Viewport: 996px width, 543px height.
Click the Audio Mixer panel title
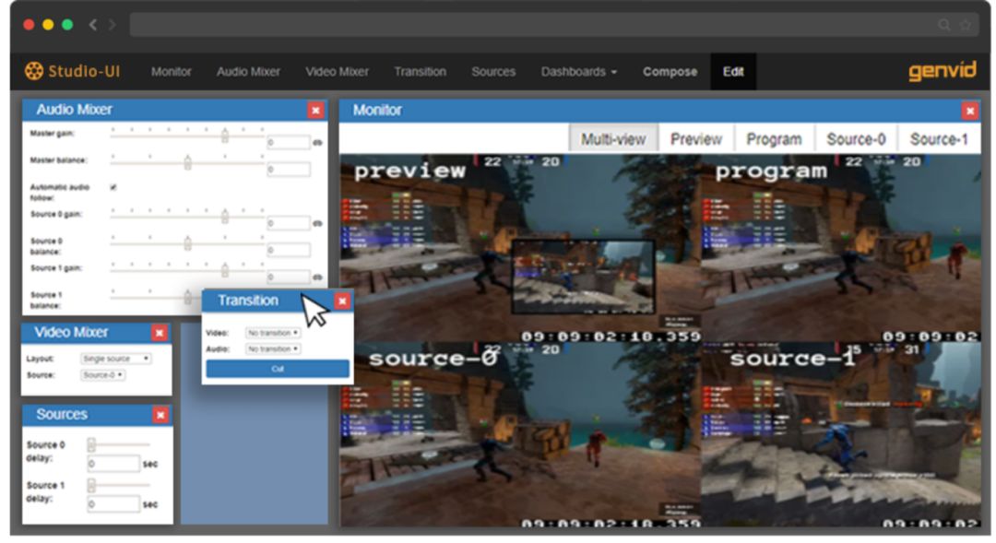click(x=75, y=110)
